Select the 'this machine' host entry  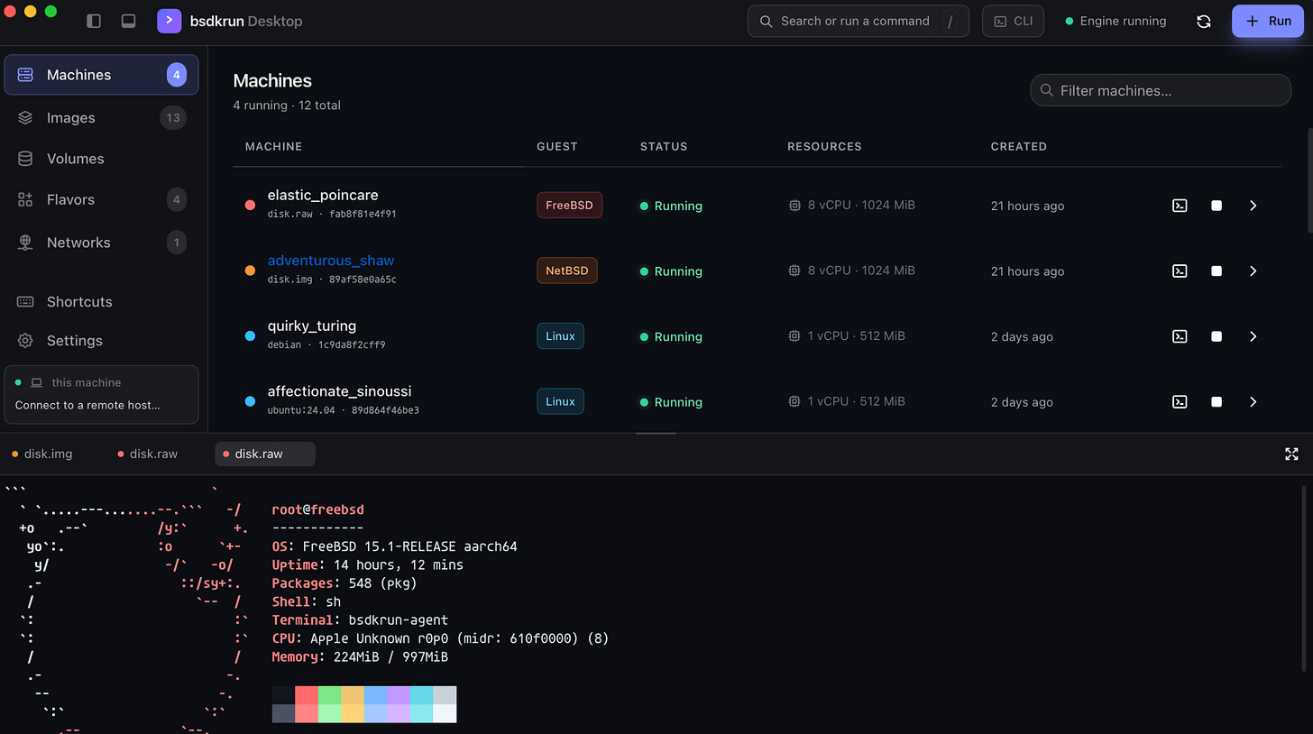pos(68,382)
